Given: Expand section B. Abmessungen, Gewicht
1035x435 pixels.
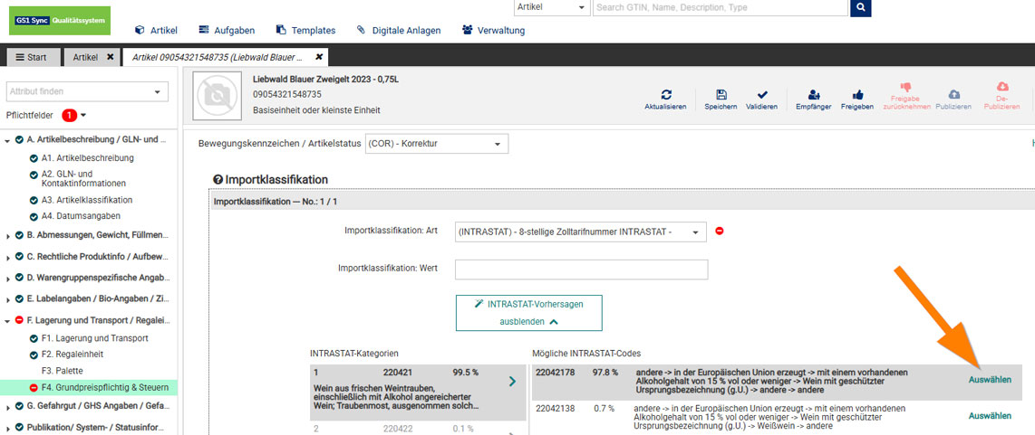Looking at the screenshot, I should pyautogui.click(x=7, y=235).
